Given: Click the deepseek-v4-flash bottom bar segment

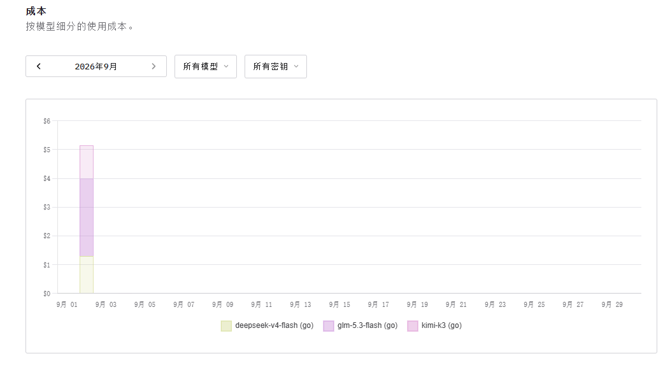Looking at the screenshot, I should click(x=87, y=274).
